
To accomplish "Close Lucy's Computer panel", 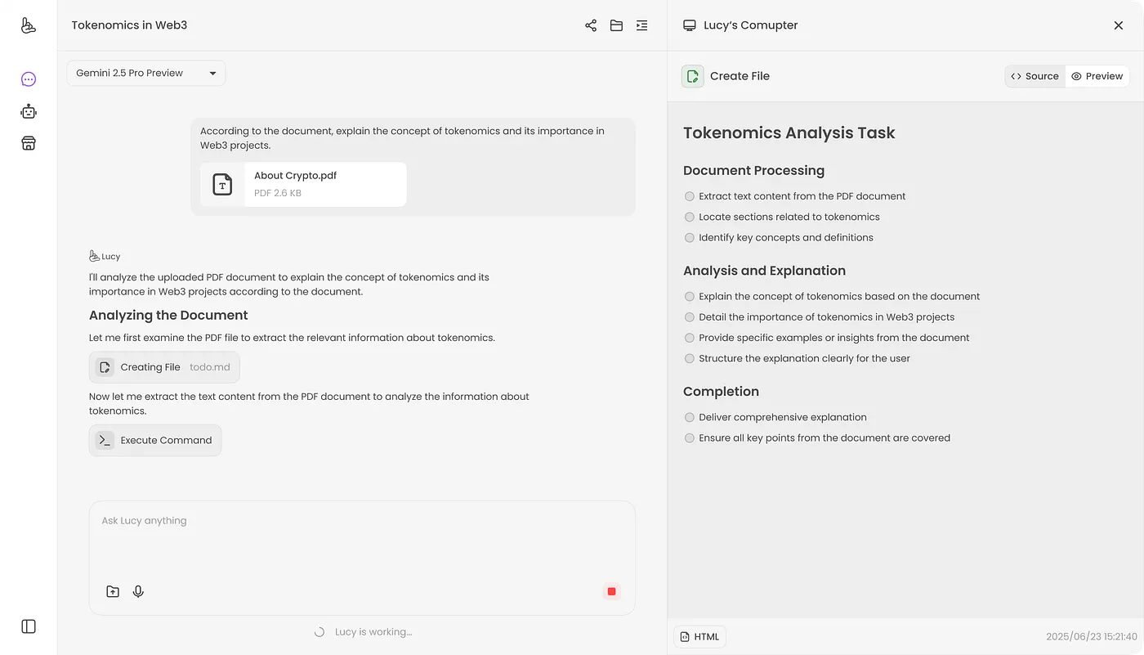I will point(1119,25).
